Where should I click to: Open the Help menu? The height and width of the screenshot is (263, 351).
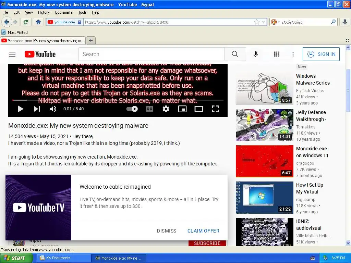[95, 13]
